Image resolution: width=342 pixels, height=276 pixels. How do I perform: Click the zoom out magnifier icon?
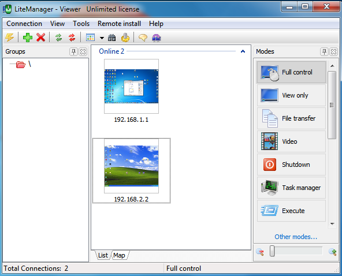(x=260, y=252)
